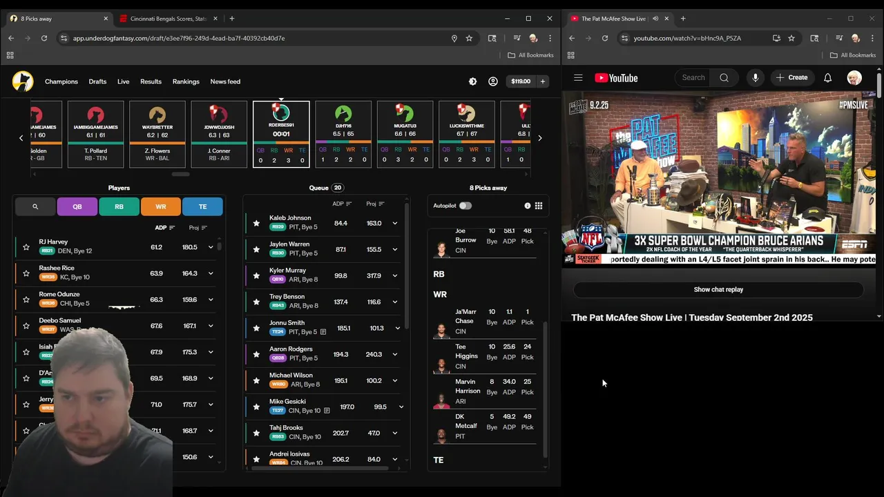
Task: Click the draft board horizontal scrollbar
Action: 180,174
